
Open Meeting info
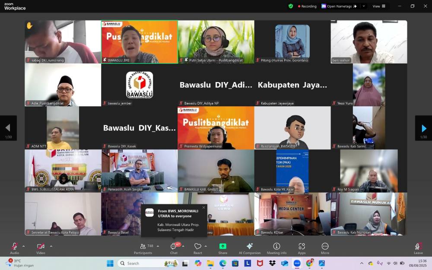click(x=276, y=248)
